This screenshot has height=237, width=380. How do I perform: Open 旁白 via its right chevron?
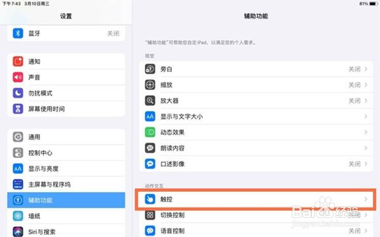(366, 69)
